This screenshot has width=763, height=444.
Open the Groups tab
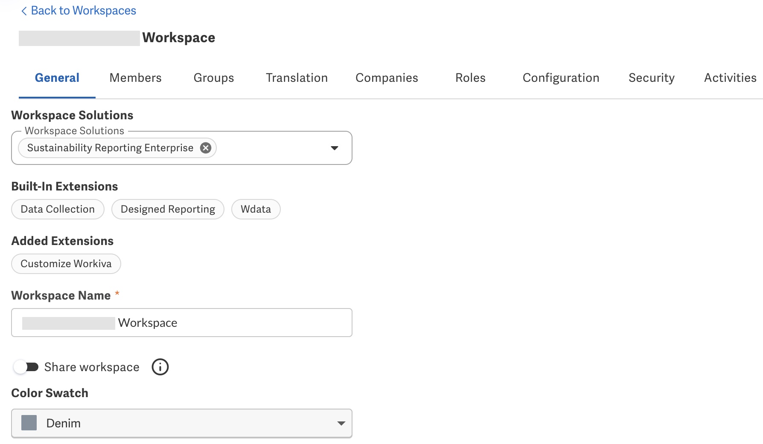[214, 78]
